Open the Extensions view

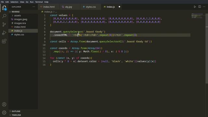click(4, 41)
